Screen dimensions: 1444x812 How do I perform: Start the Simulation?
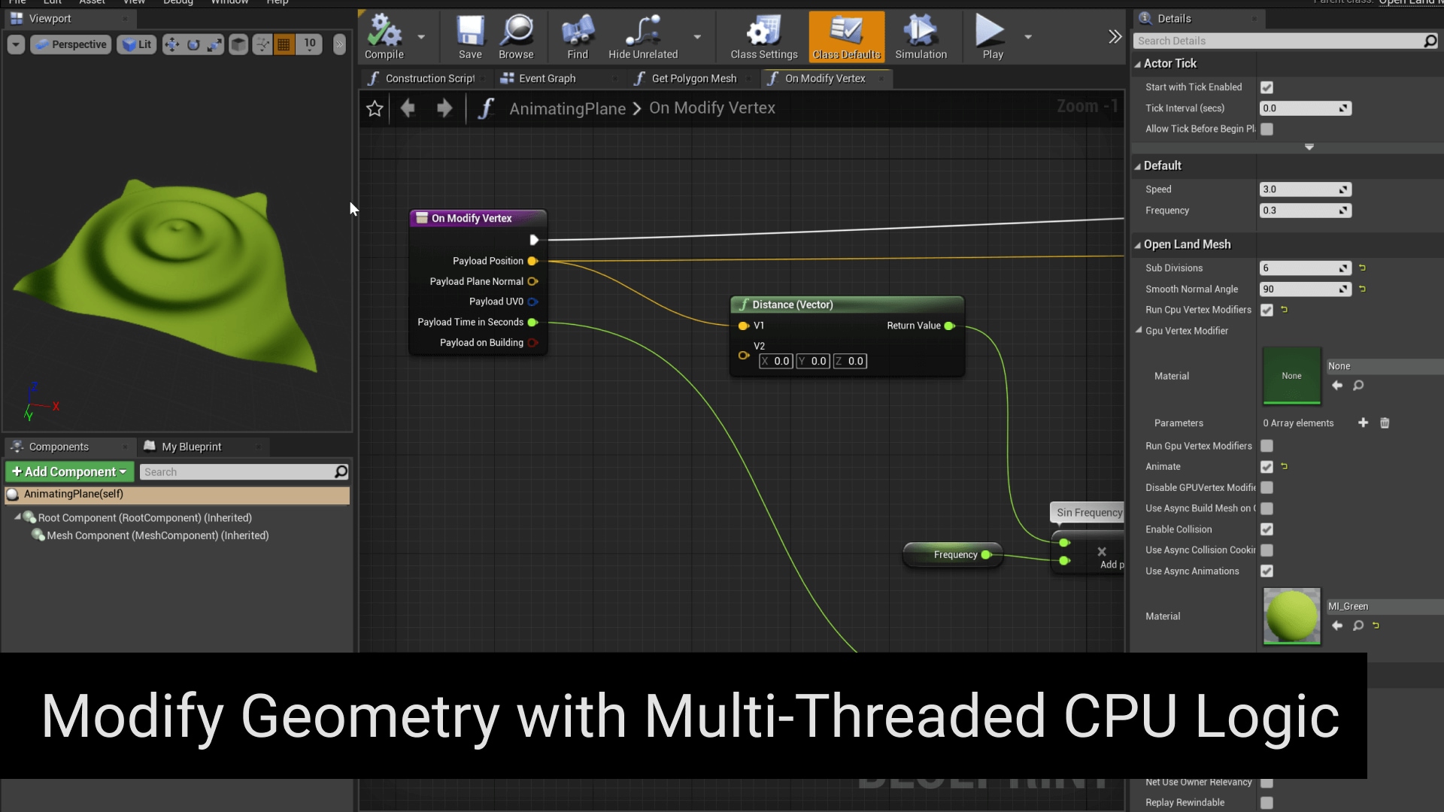point(921,36)
